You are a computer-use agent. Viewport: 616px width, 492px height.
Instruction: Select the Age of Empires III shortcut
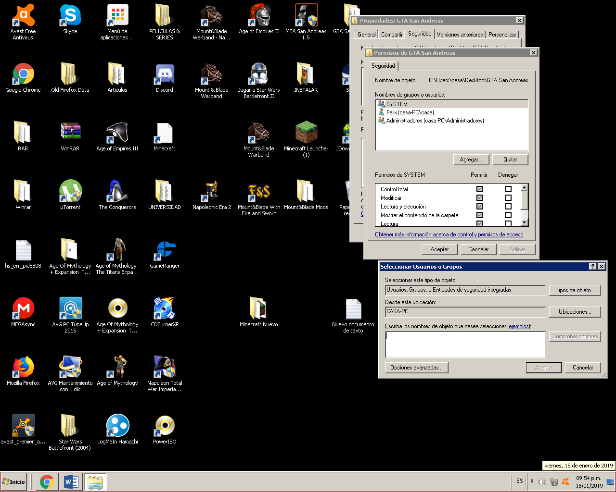pyautogui.click(x=117, y=136)
